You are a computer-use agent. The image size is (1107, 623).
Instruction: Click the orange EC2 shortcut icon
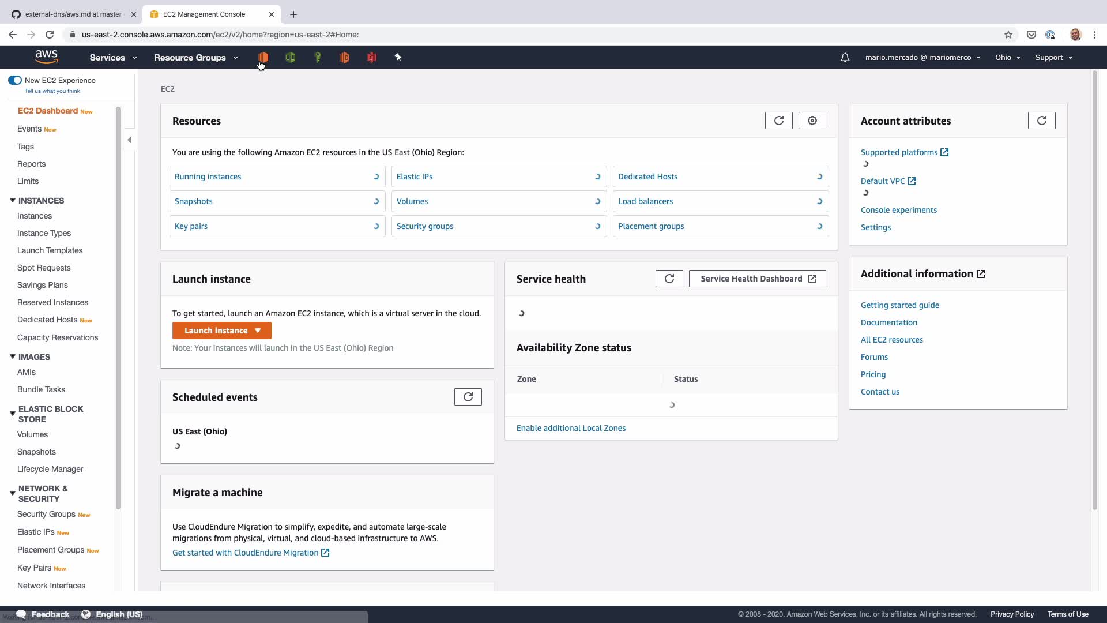tap(263, 57)
